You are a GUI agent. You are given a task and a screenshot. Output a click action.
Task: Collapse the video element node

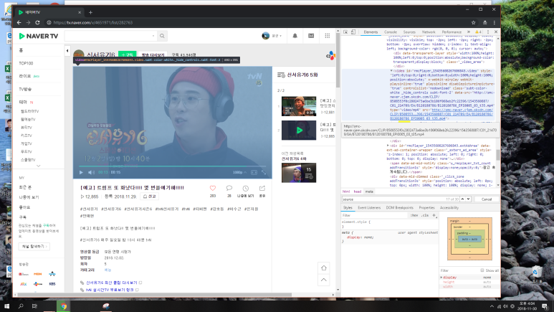click(x=391, y=70)
